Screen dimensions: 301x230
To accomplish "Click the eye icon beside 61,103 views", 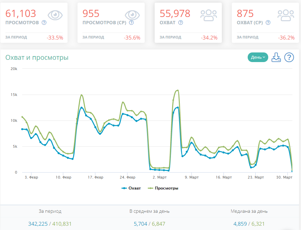I will [x=55, y=15].
